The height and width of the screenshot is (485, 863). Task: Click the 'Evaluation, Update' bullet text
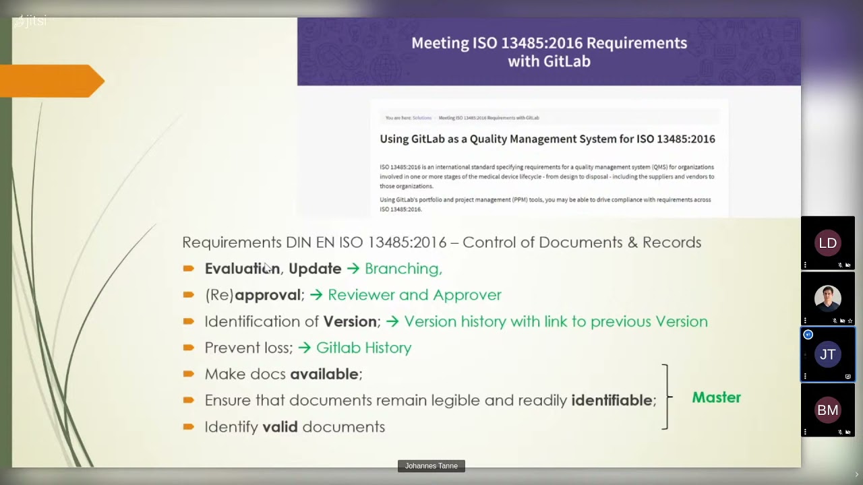273,268
